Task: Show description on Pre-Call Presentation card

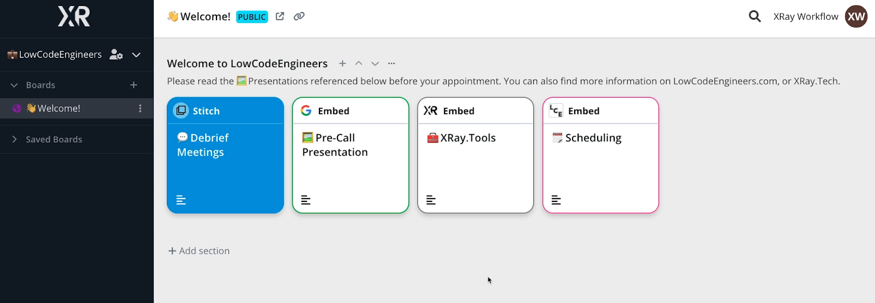Action: (306, 200)
